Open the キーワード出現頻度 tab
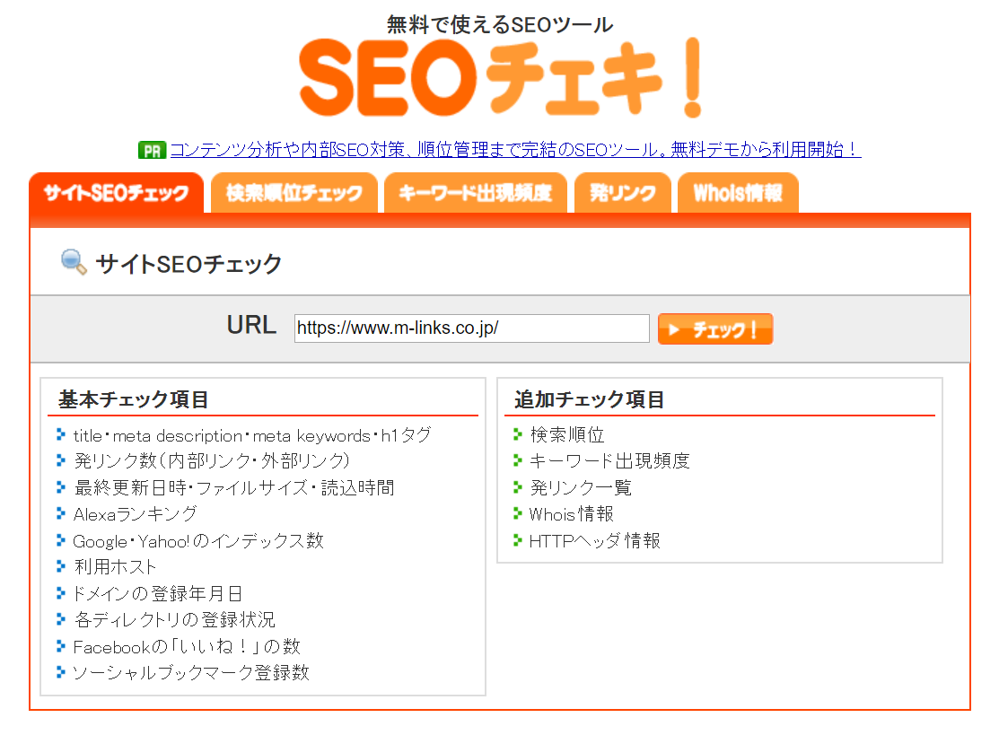 [476, 192]
